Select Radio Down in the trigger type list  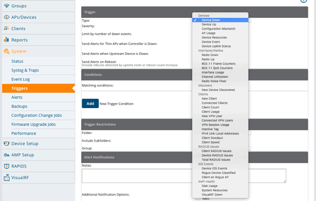coord(210,55)
